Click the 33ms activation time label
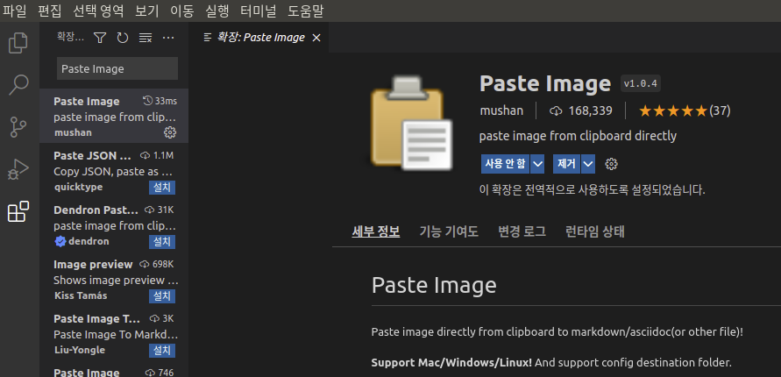The height and width of the screenshot is (377, 781). coord(166,101)
